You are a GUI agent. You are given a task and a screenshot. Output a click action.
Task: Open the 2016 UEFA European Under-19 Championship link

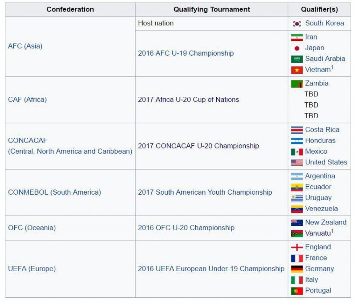[211, 269]
